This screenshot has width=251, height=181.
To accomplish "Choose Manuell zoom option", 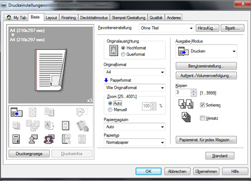I will (110, 109).
